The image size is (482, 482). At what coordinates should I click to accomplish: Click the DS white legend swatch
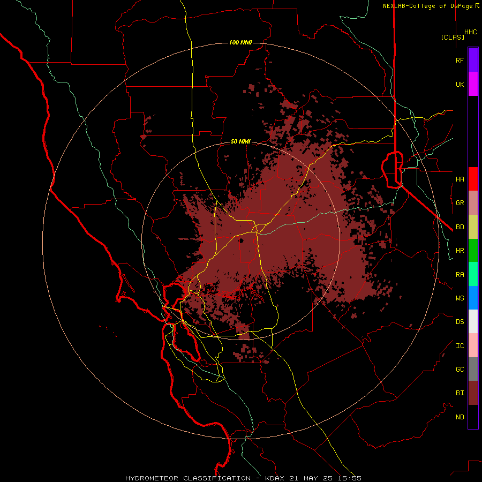[473, 321]
